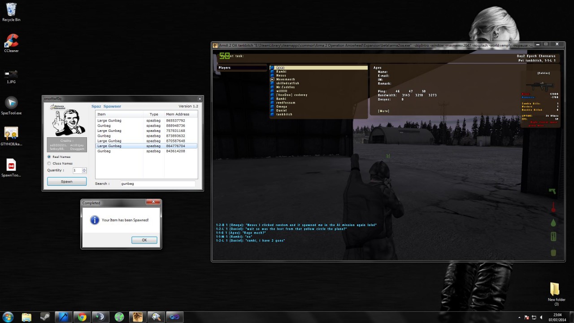Switch to the ArmA 2 soldier taskbar icon

(138, 317)
